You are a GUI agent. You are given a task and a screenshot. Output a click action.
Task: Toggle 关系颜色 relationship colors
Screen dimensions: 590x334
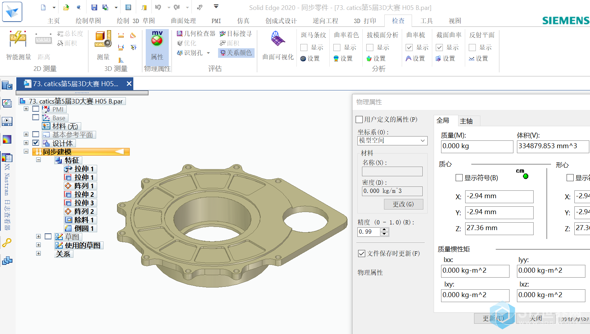[236, 53]
